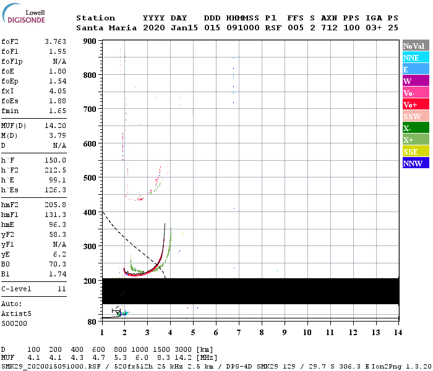Click the foF1p N/A value
Screen dimensions: 433x371
click(x=59, y=61)
